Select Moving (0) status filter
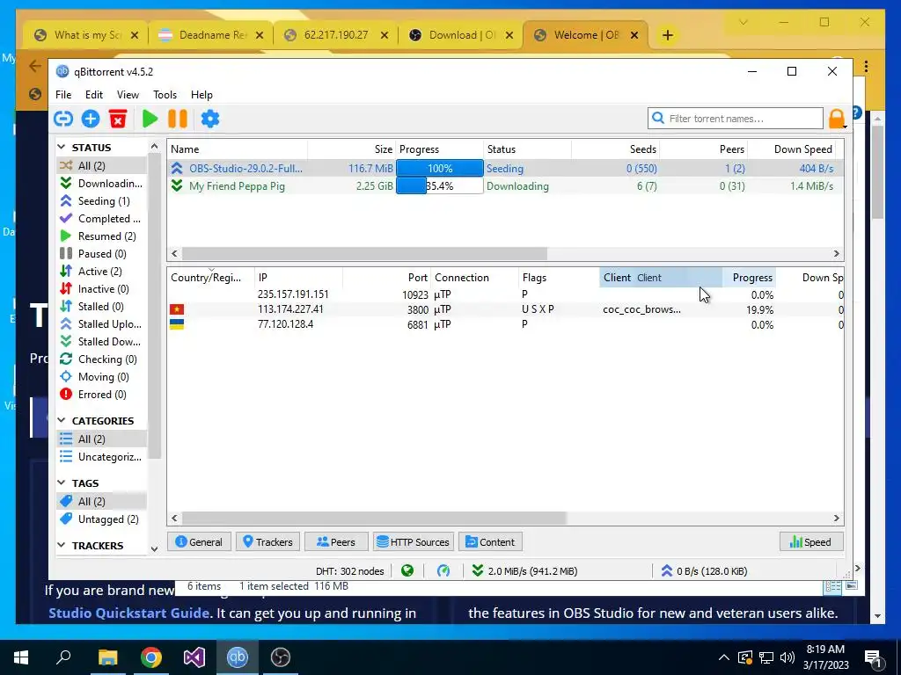901x675 pixels. [x=102, y=376]
